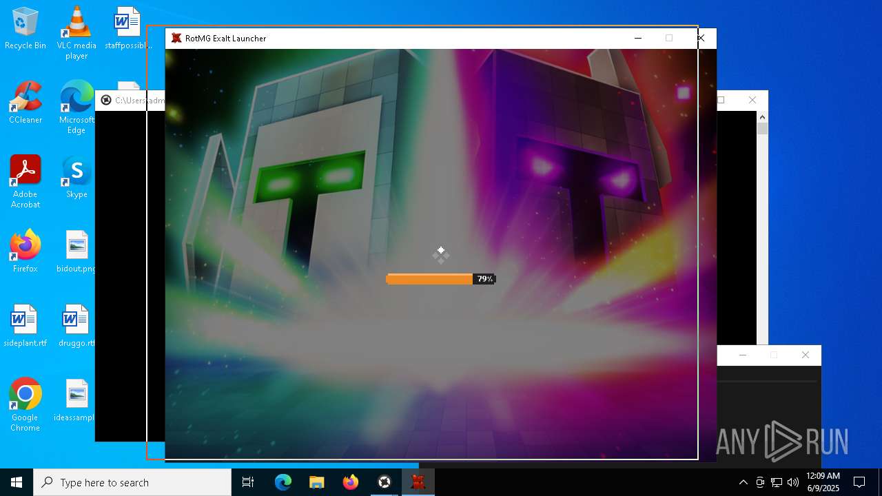Image resolution: width=882 pixels, height=496 pixels.
Task: Open Firefox from the taskbar
Action: 351,482
